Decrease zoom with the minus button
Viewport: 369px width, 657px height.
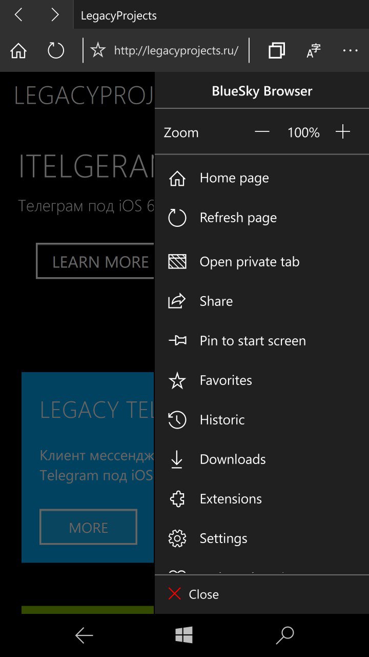click(262, 132)
